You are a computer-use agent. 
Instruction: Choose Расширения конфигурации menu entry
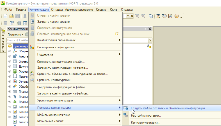(x=76, y=47)
